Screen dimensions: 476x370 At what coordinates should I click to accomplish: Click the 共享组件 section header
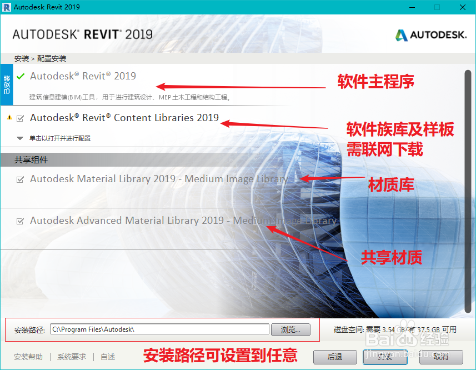tap(31, 159)
